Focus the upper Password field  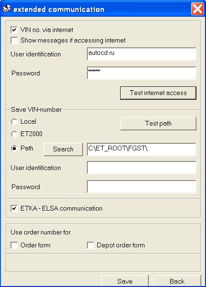pyautogui.click(x=142, y=73)
